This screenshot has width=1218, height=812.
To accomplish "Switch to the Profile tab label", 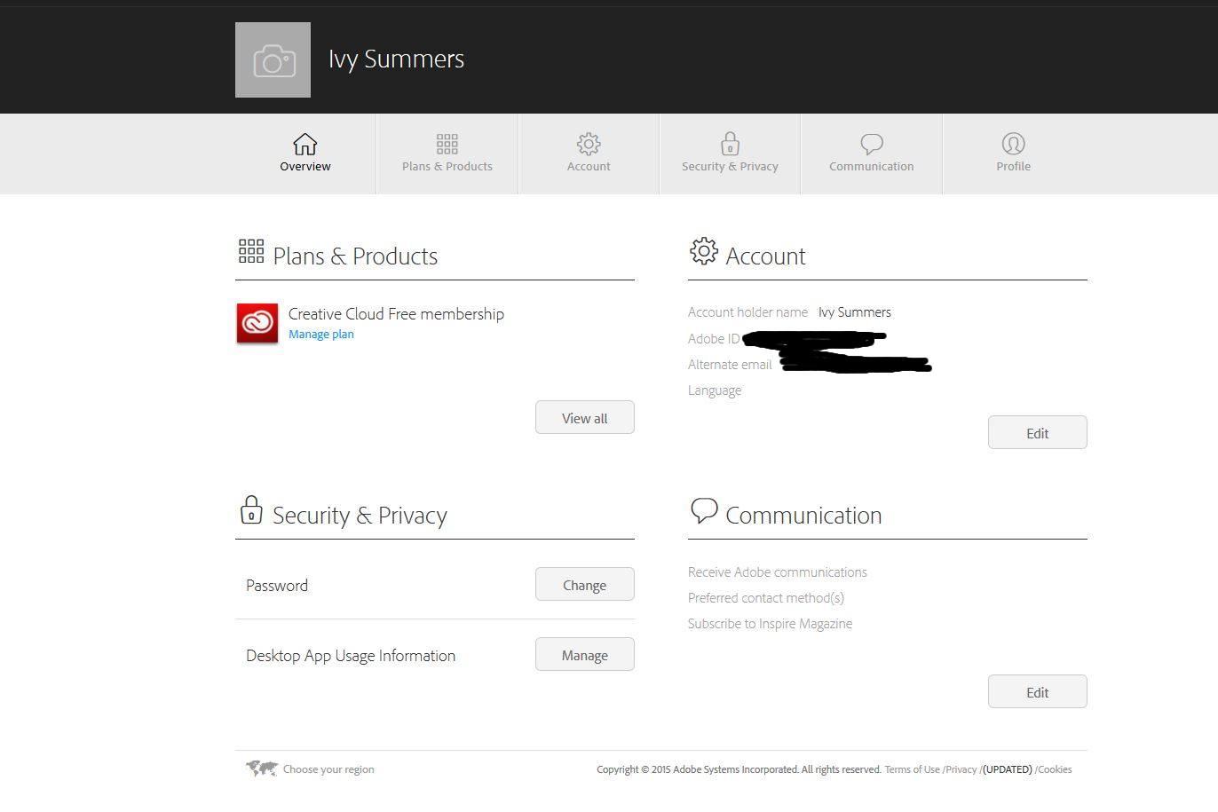I will [1013, 166].
